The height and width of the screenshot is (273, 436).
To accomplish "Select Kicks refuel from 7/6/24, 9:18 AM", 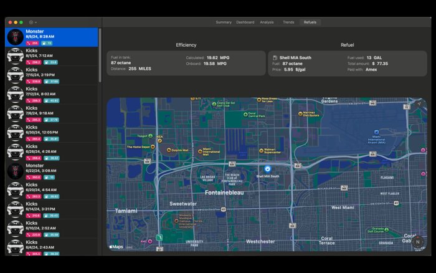I will click(x=52, y=114).
